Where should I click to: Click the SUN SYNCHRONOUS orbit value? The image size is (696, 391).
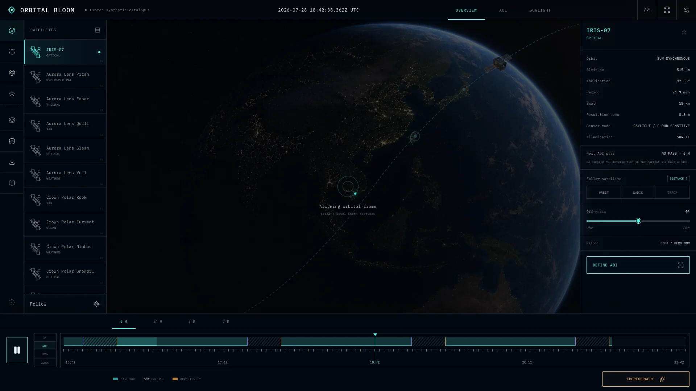point(673,59)
